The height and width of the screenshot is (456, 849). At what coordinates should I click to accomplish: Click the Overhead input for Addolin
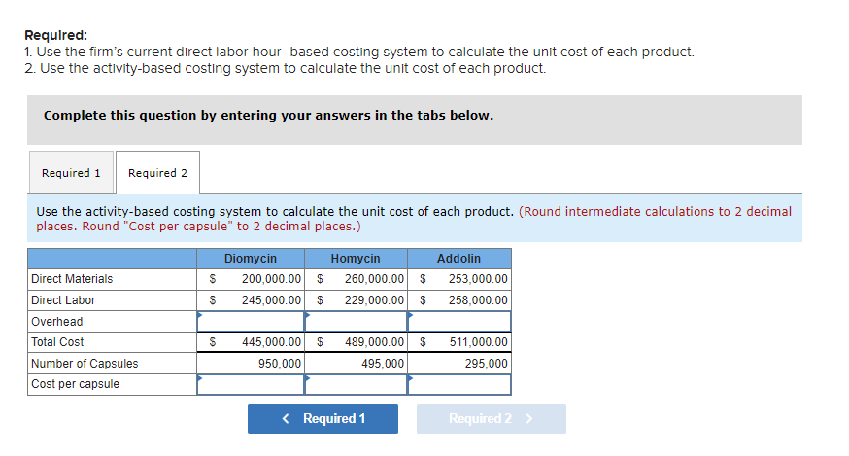[459, 321]
